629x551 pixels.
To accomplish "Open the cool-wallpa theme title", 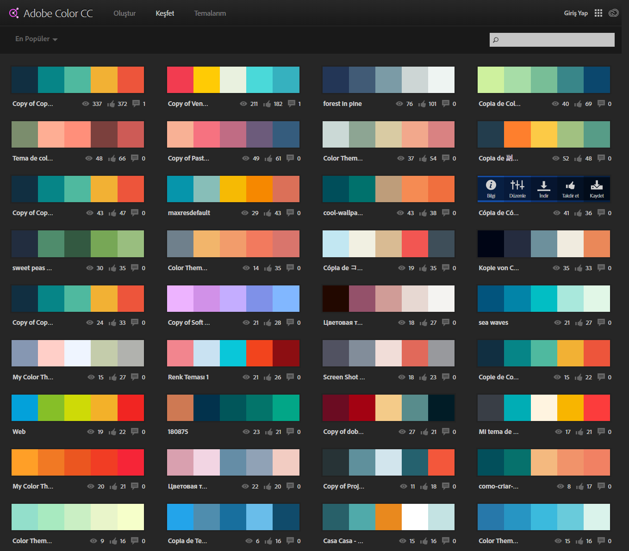I will click(343, 213).
